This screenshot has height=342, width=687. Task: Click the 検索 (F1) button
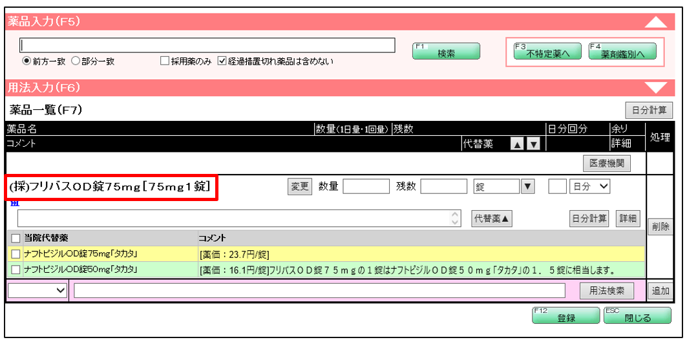[x=446, y=53]
